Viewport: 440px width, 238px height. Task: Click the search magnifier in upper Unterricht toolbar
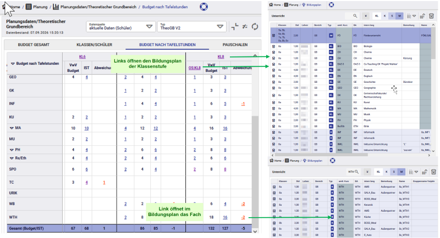pyautogui.click(x=355, y=16)
